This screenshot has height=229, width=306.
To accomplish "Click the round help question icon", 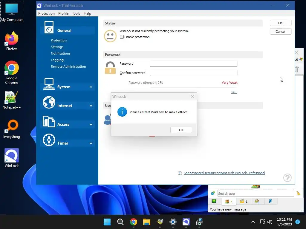I will click(287, 178).
